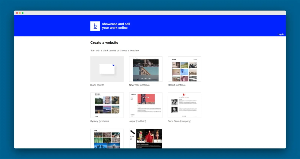Screen dimensions: 300x159
Task: Click the 'Sydney (portfolio)' label
Action: pos(99,121)
